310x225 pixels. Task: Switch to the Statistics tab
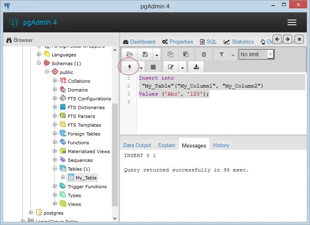pos(239,42)
